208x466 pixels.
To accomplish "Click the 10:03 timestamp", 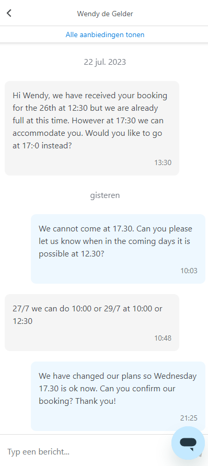I will pos(189,271).
